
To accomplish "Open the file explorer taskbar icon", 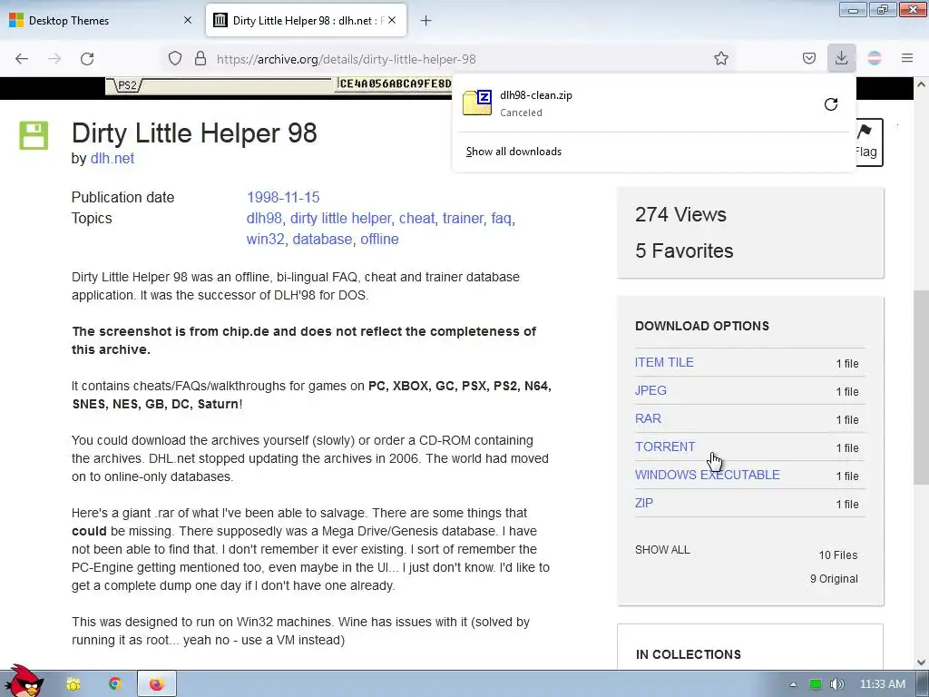I will (73, 684).
